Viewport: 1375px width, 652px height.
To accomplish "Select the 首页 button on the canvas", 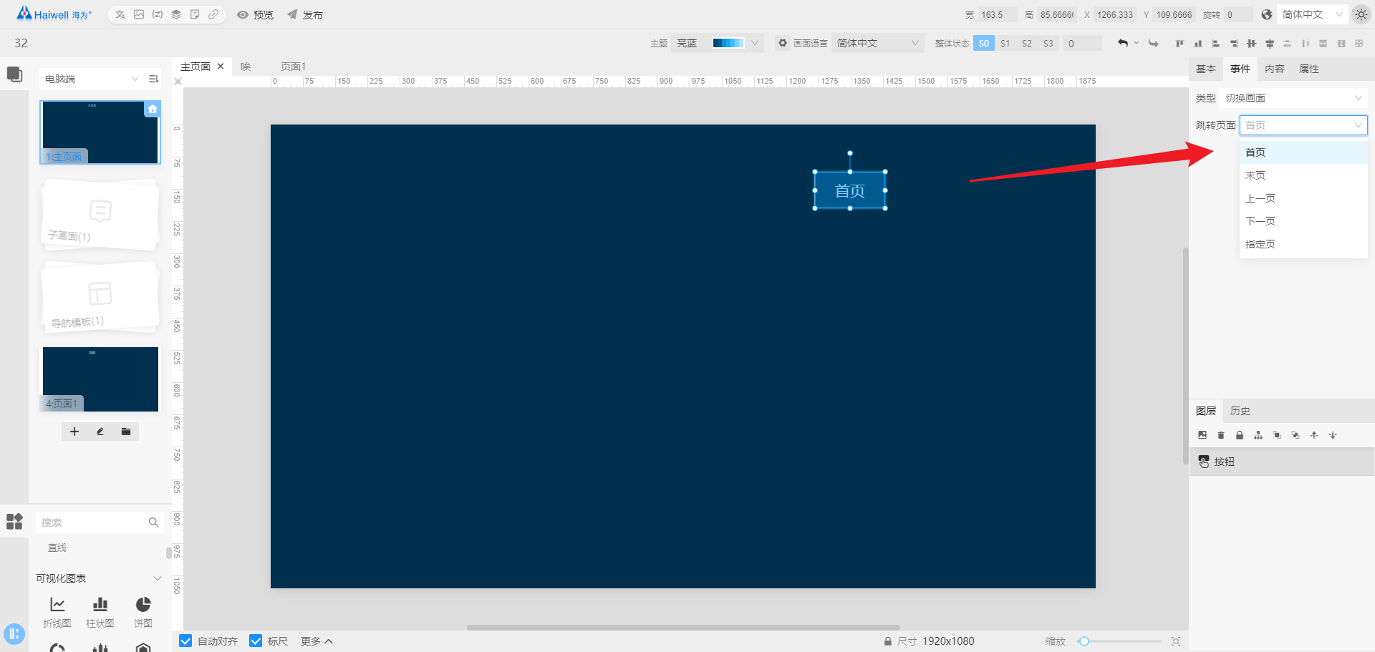I will pos(850,190).
